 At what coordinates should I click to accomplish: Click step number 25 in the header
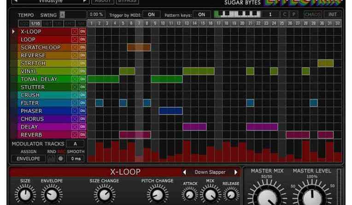282,23
